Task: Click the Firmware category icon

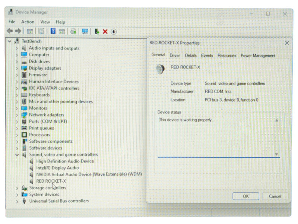Action: pyautogui.click(x=24, y=75)
